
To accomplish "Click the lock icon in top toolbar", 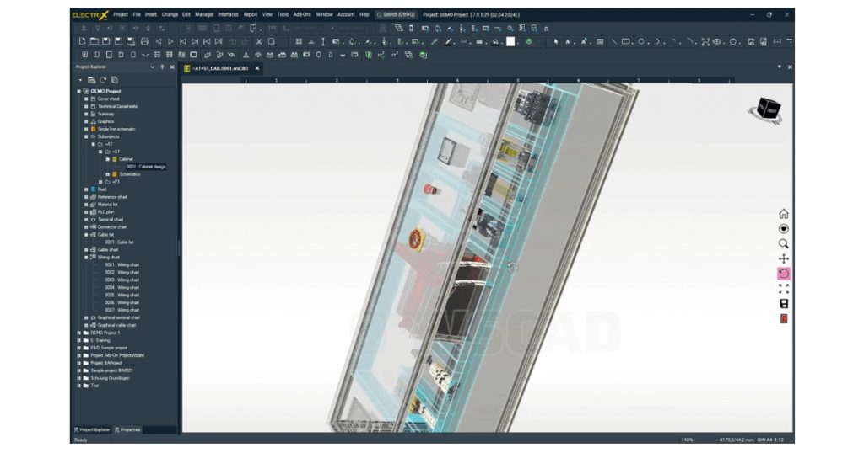I will pos(546,28).
